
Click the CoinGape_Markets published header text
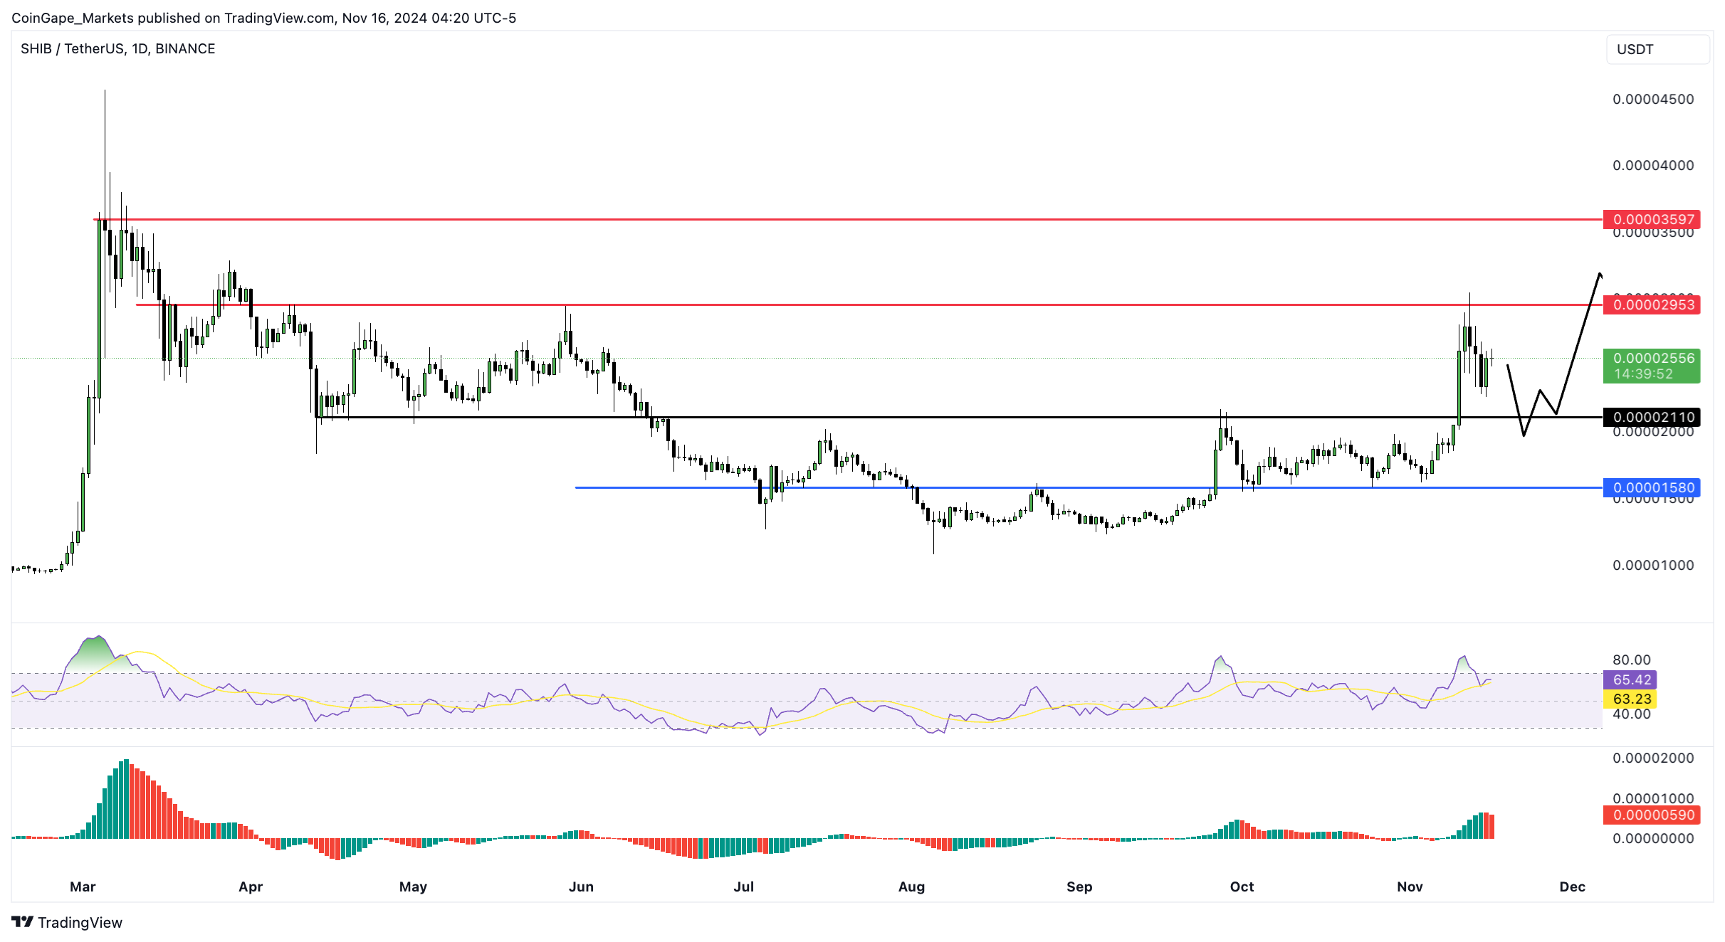coord(263,18)
